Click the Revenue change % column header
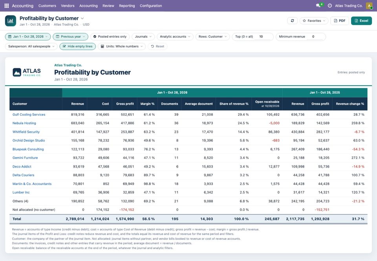Image resolution: width=377 pixels, height=261 pixels. click(350, 104)
